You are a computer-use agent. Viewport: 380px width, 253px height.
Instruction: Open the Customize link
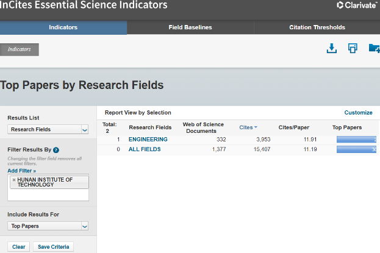[358, 113]
